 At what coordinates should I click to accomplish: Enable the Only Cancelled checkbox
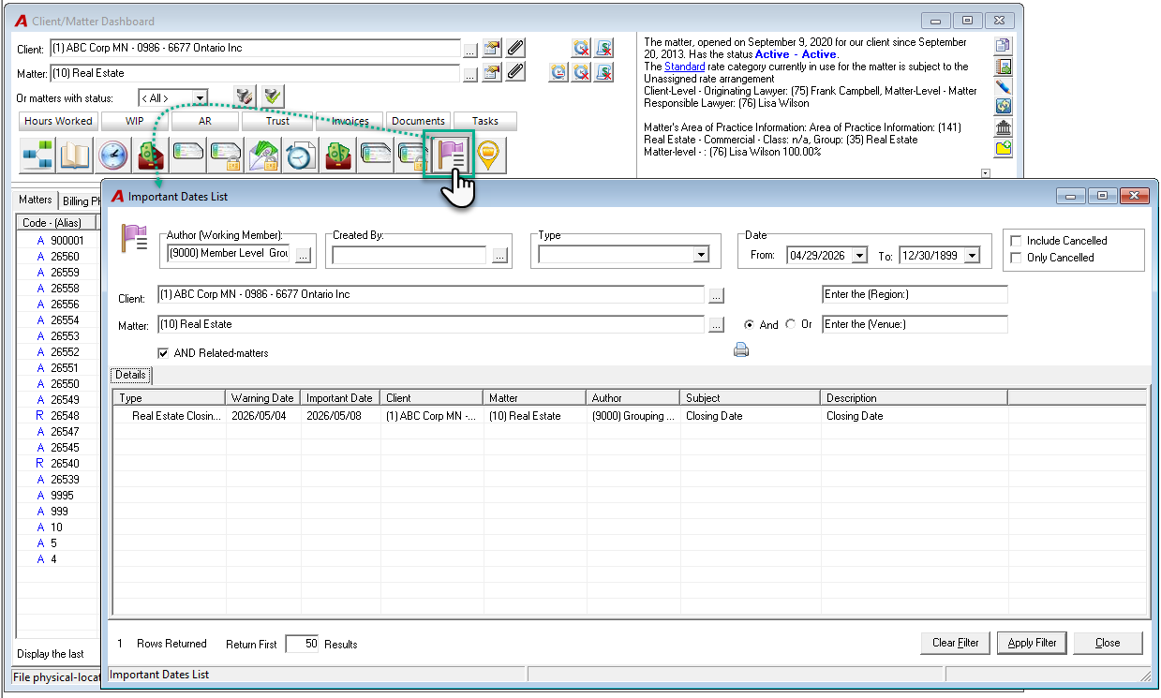click(1016, 258)
